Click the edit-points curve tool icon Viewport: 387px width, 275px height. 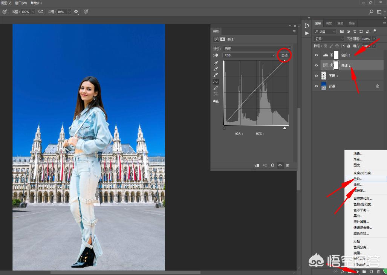tap(216, 82)
